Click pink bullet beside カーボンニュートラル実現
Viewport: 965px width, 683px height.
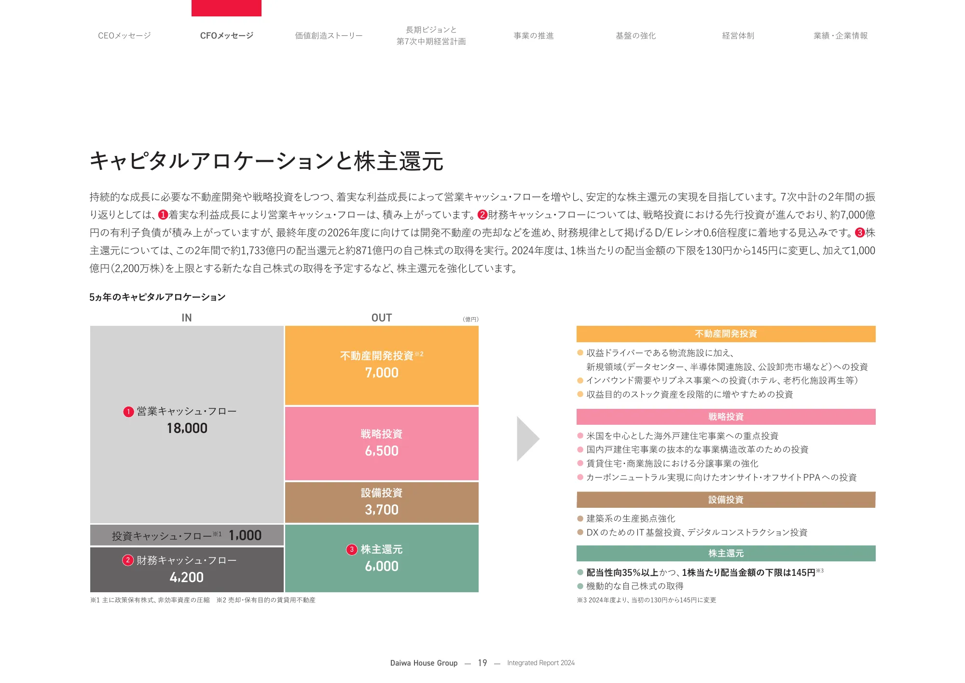pos(580,477)
